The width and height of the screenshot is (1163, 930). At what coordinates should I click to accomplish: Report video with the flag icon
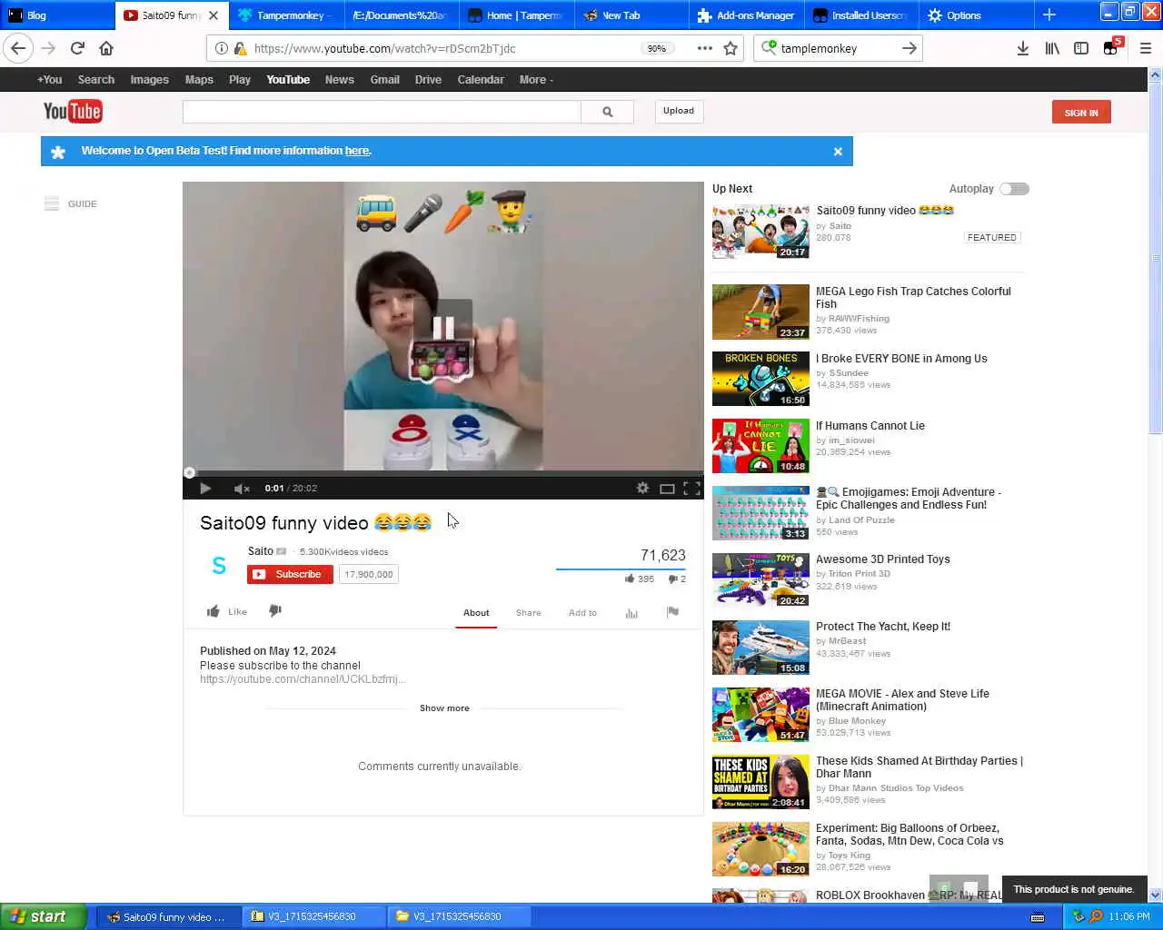672,612
